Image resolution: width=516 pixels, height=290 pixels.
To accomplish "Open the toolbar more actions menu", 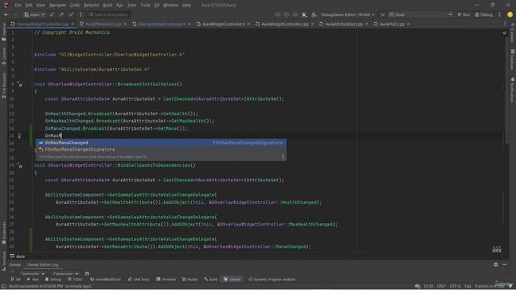I will click(500, 14).
